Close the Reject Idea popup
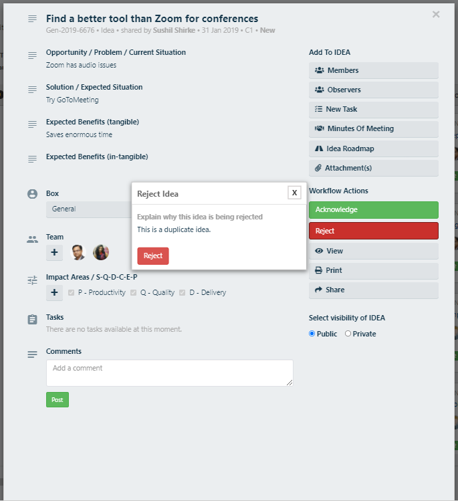Image resolution: width=458 pixels, height=501 pixels. click(294, 193)
